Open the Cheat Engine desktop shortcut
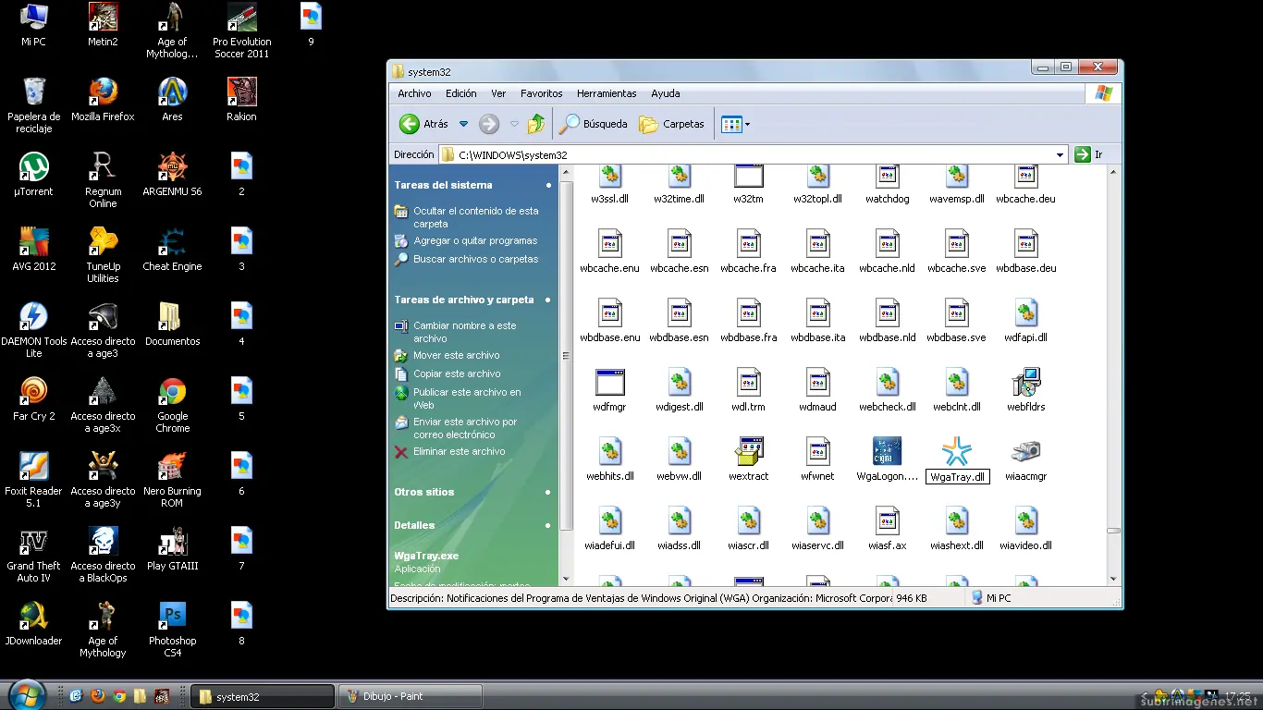This screenshot has height=710, width=1263. (x=172, y=250)
